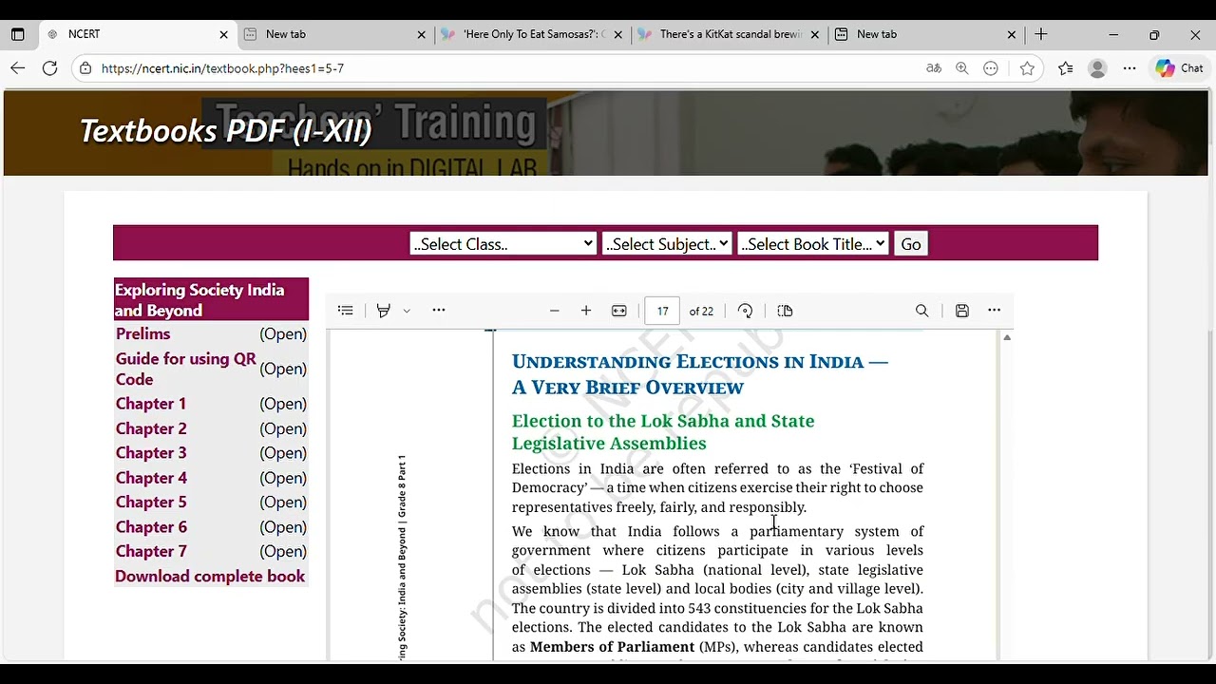Rotate the PDF page

[746, 311]
